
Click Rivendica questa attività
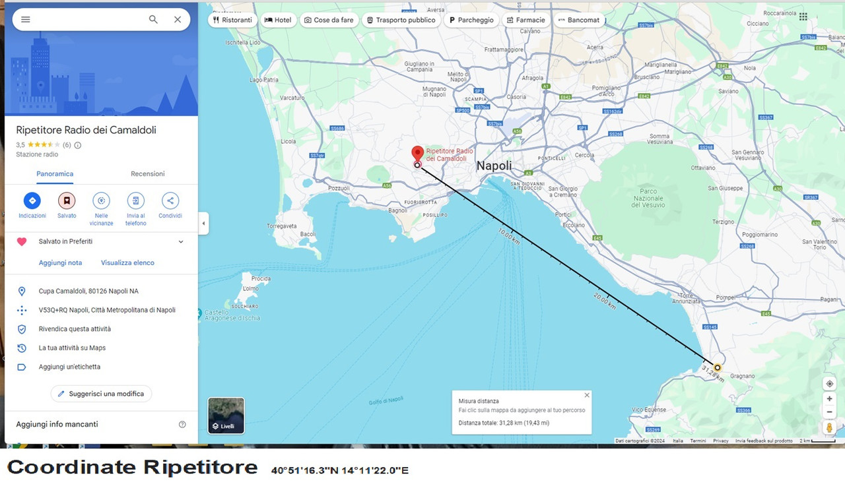tap(75, 329)
